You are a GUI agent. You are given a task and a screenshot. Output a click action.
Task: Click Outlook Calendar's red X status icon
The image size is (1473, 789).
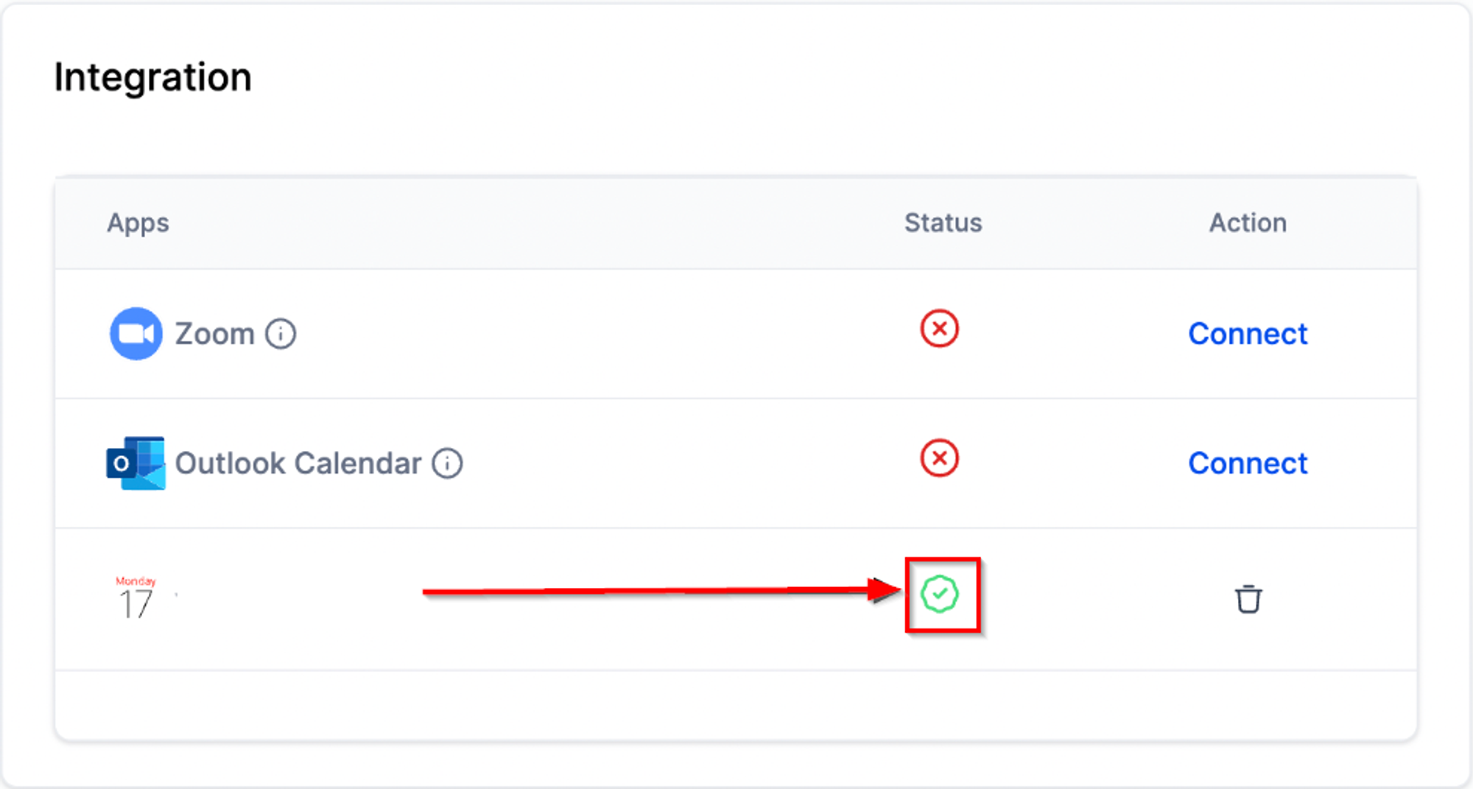940,458
